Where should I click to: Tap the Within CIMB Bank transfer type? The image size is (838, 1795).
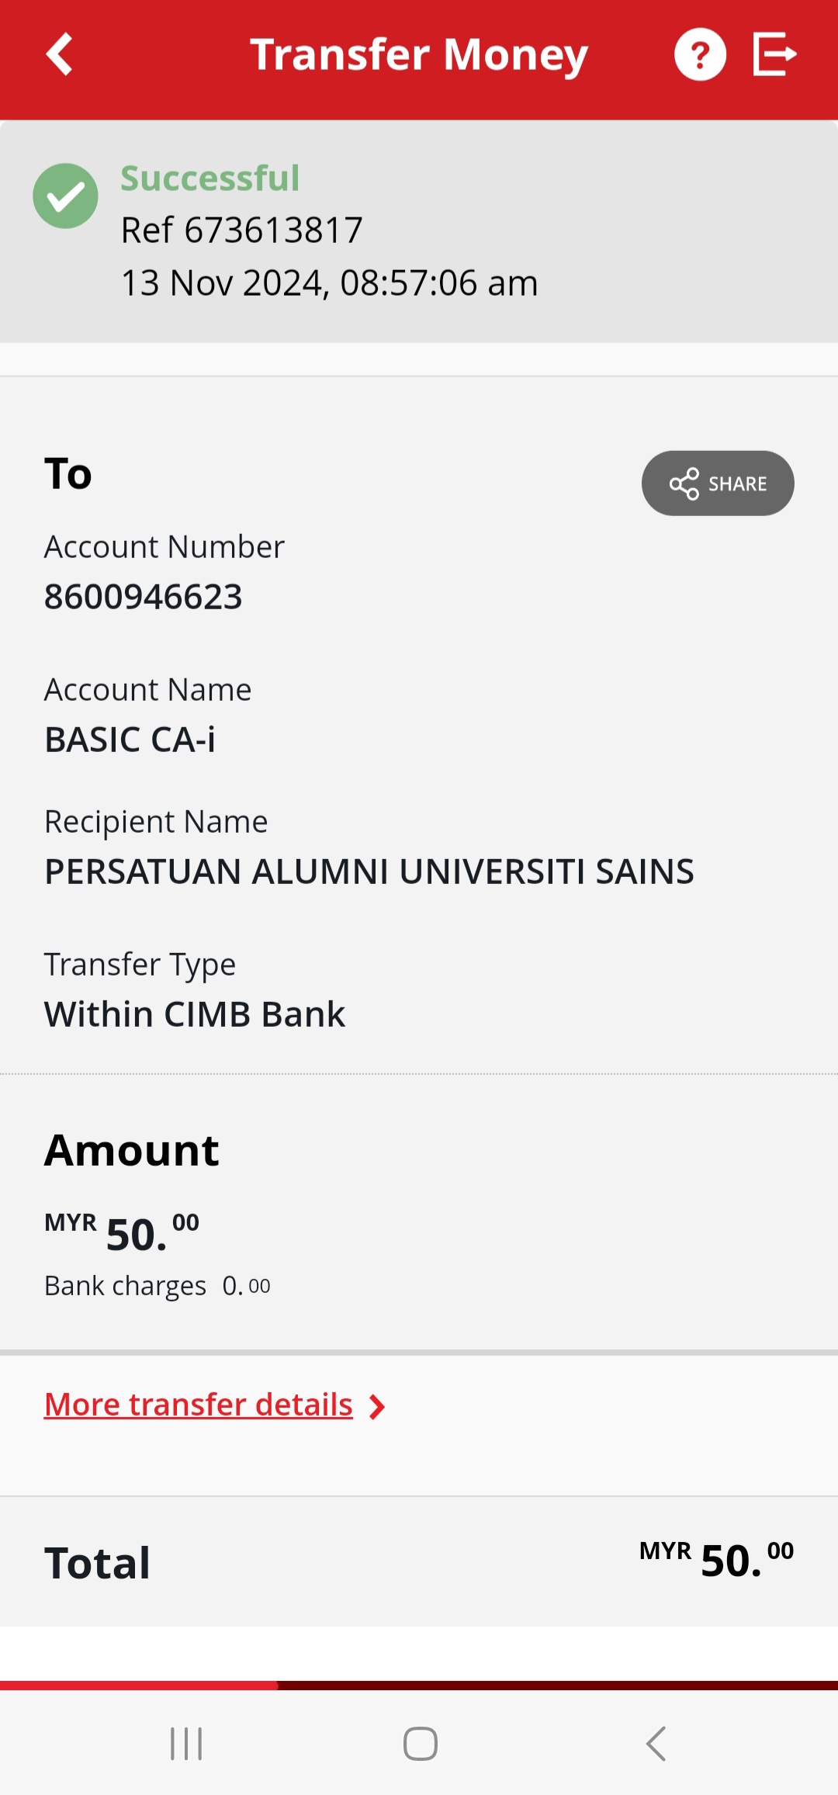[195, 1014]
